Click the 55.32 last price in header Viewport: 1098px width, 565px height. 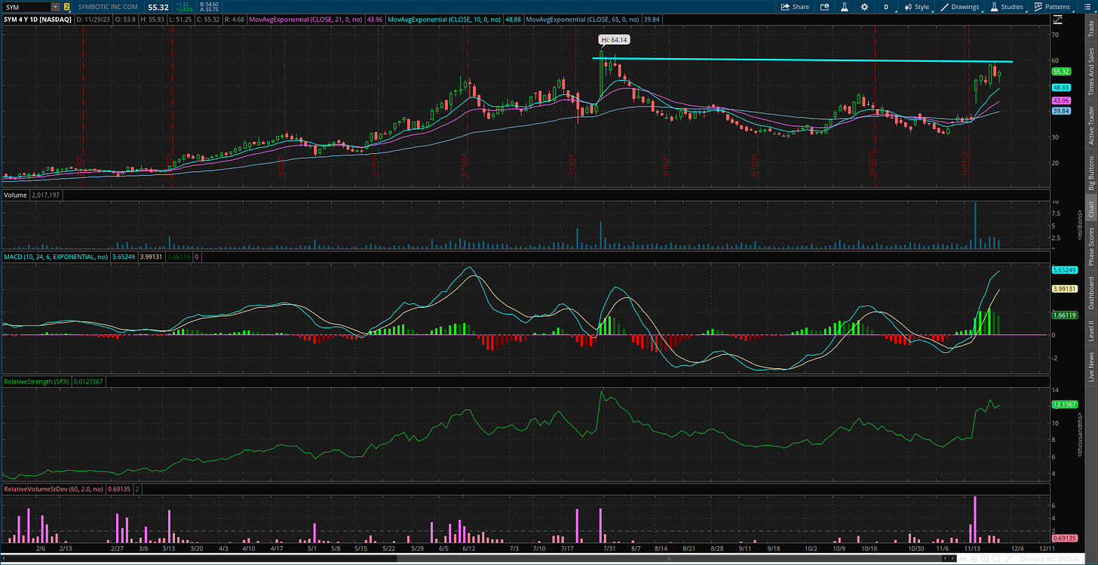coord(158,7)
